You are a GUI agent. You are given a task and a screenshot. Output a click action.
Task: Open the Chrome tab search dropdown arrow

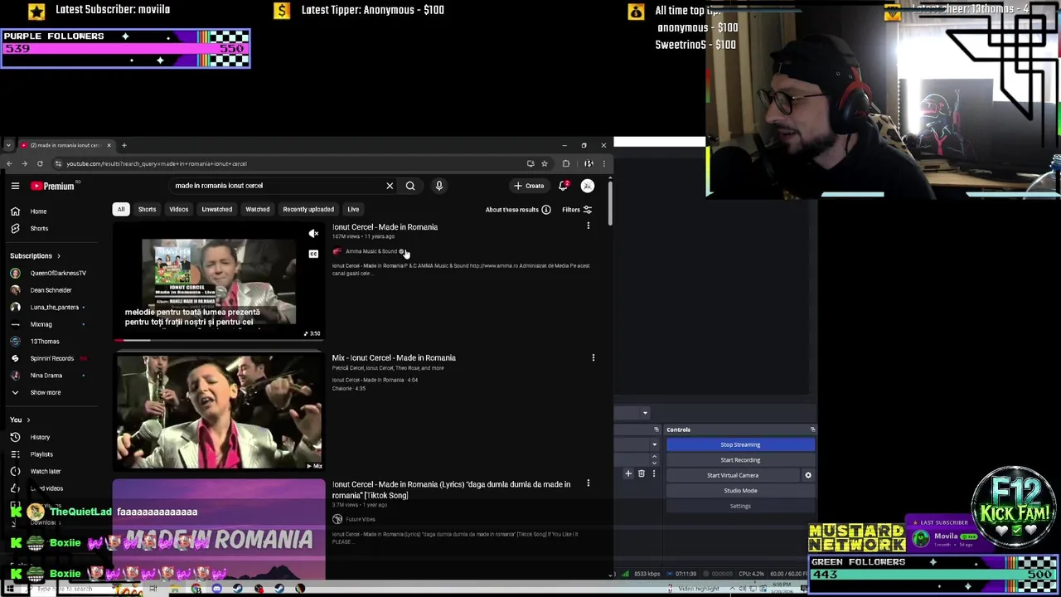pos(7,145)
